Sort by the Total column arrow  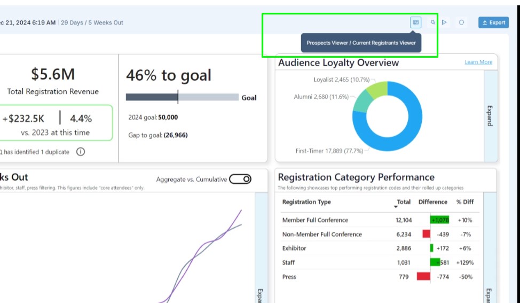coord(396,206)
